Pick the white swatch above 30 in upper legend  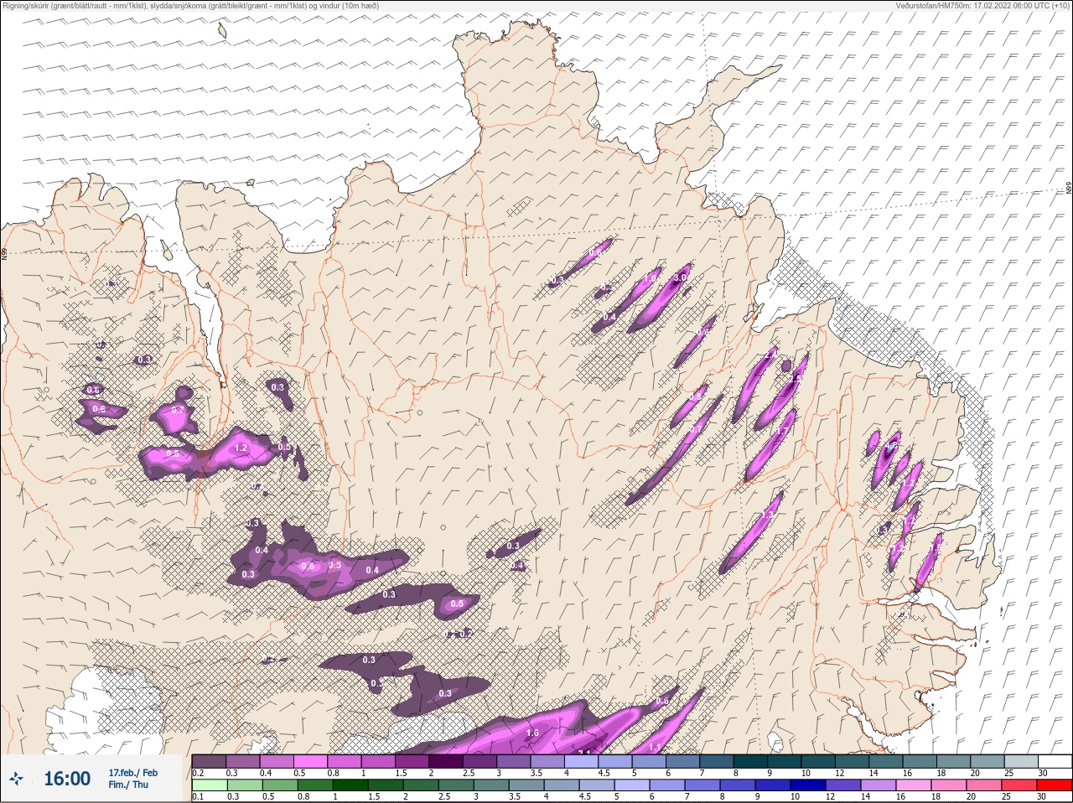point(1055,761)
